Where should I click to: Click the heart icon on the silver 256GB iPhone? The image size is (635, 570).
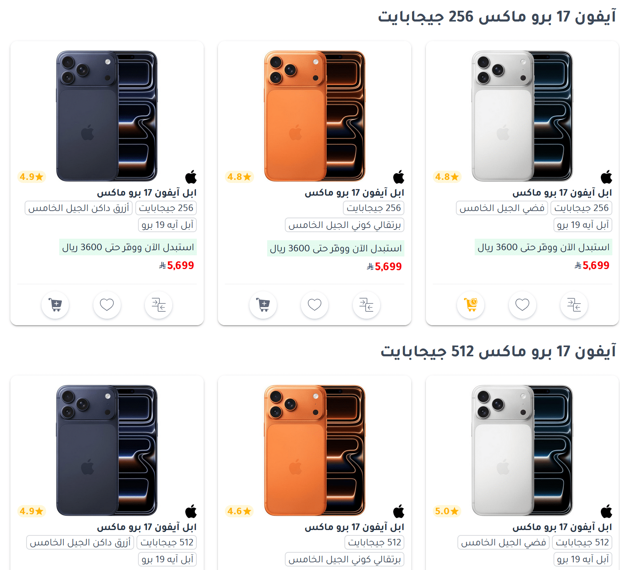coord(522,305)
